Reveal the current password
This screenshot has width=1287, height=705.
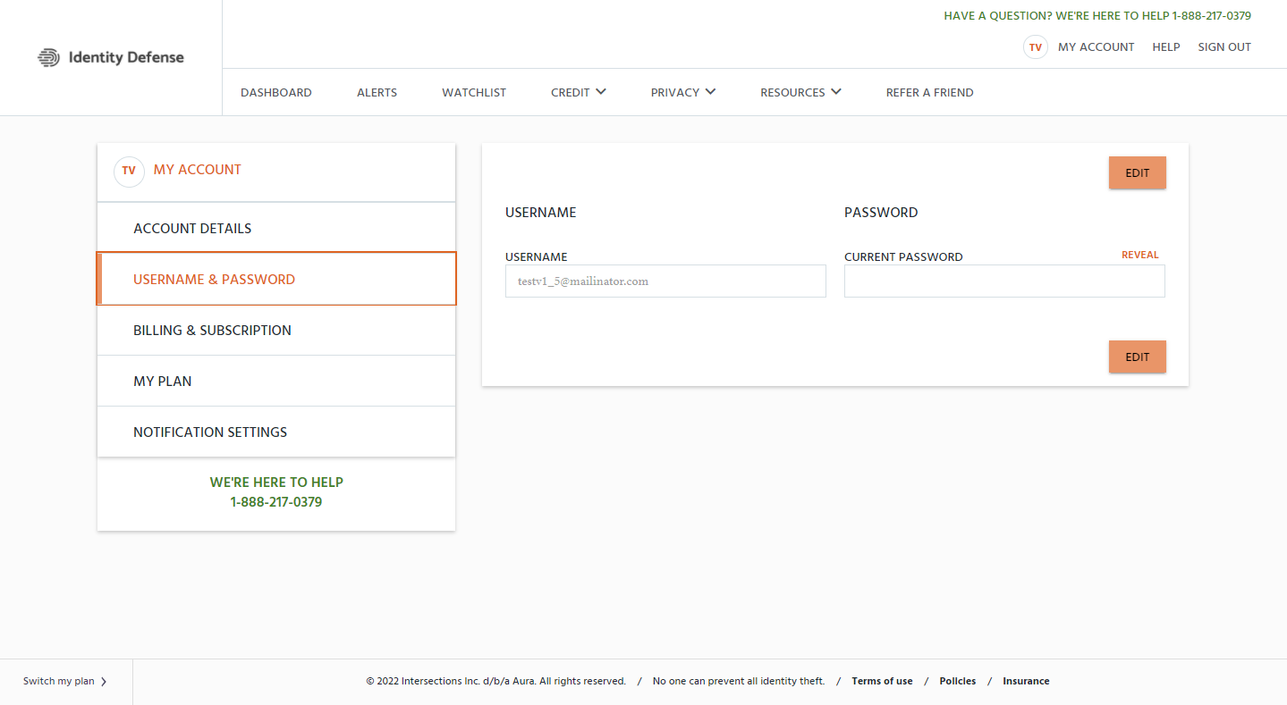[1139, 255]
